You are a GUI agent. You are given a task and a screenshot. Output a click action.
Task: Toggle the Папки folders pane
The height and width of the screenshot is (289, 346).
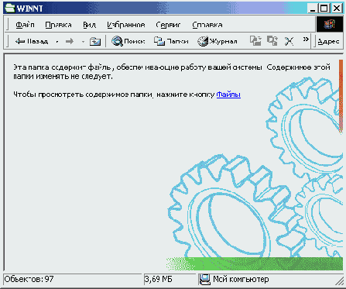[x=171, y=41]
